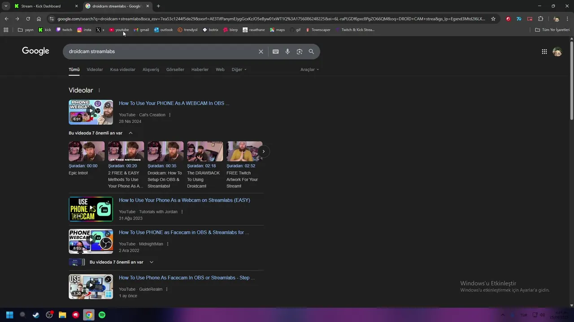Open the Chrome three-dot menu

point(568,19)
